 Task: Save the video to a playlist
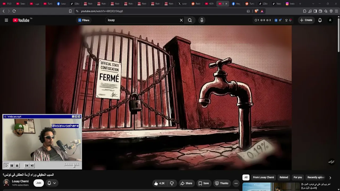click(203, 183)
